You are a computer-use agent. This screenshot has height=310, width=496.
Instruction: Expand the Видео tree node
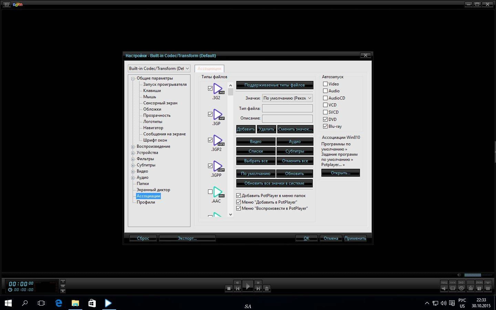click(x=133, y=172)
